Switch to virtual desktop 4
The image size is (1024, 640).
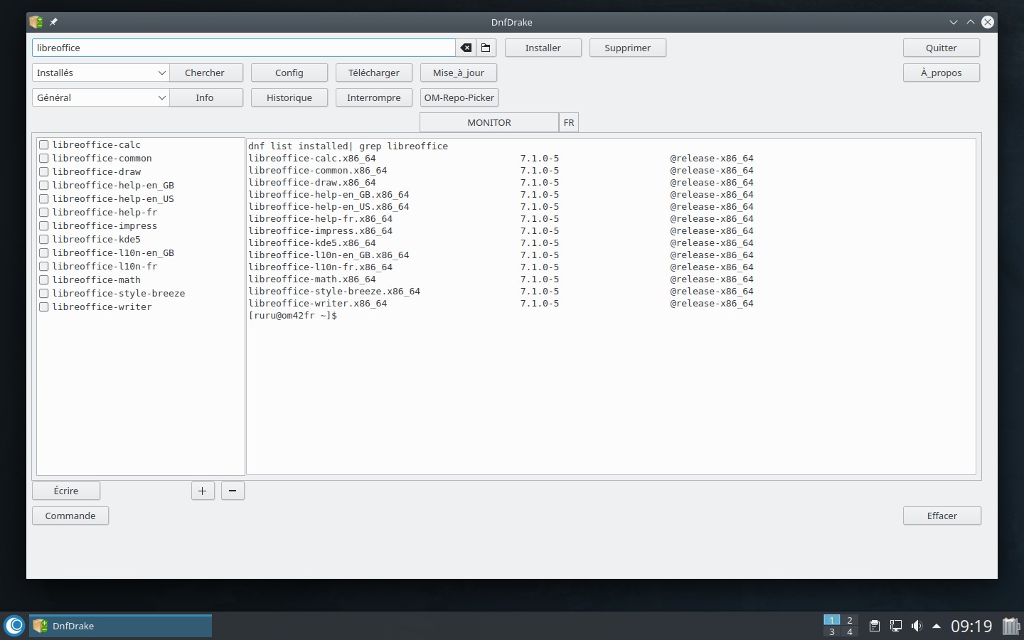point(849,631)
